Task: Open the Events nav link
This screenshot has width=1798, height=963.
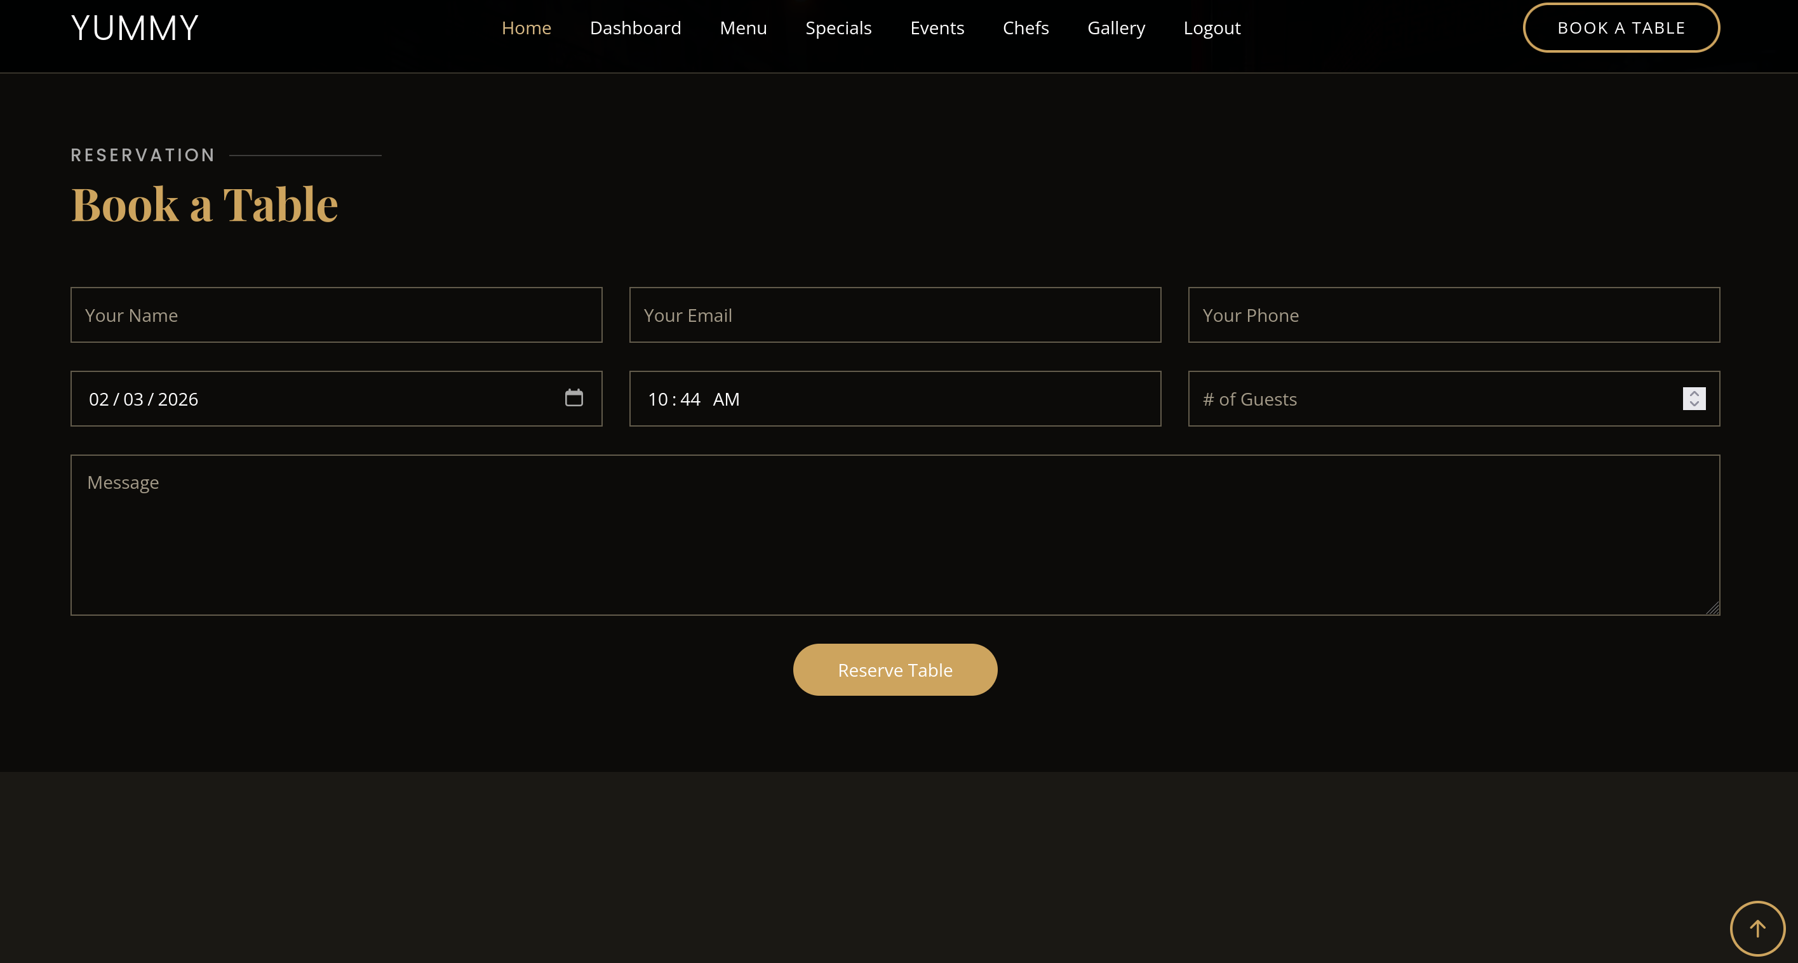Action: (x=937, y=28)
